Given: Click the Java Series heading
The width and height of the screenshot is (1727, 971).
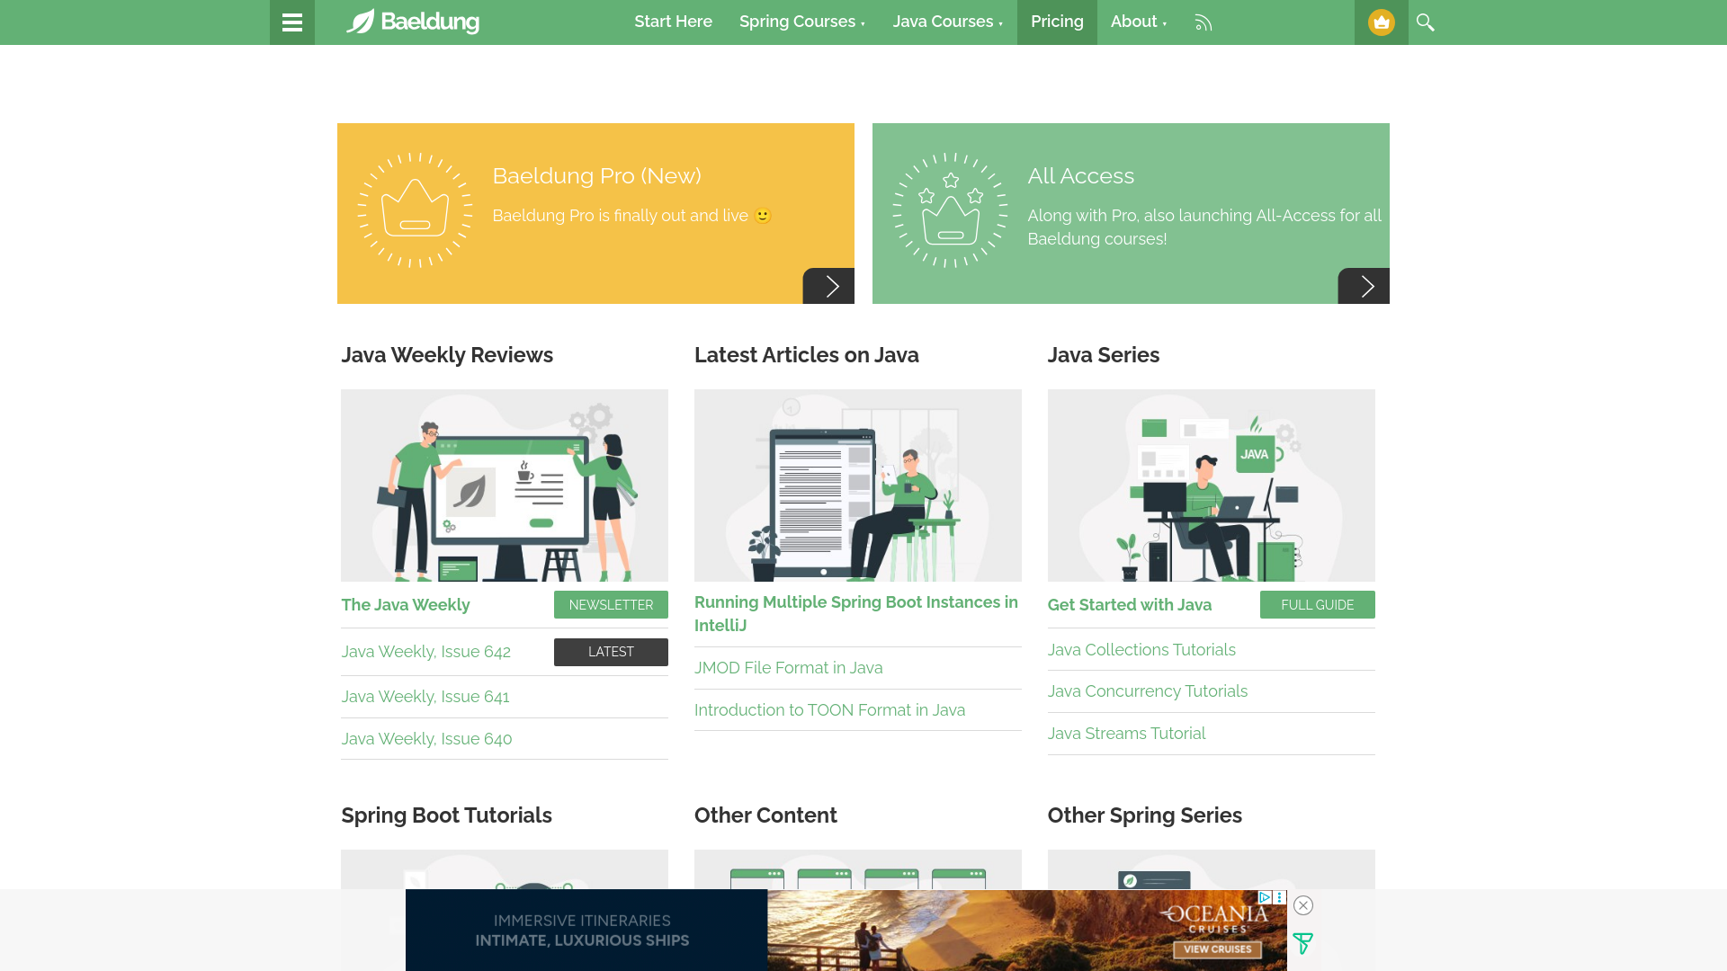Looking at the screenshot, I should coord(1104,355).
